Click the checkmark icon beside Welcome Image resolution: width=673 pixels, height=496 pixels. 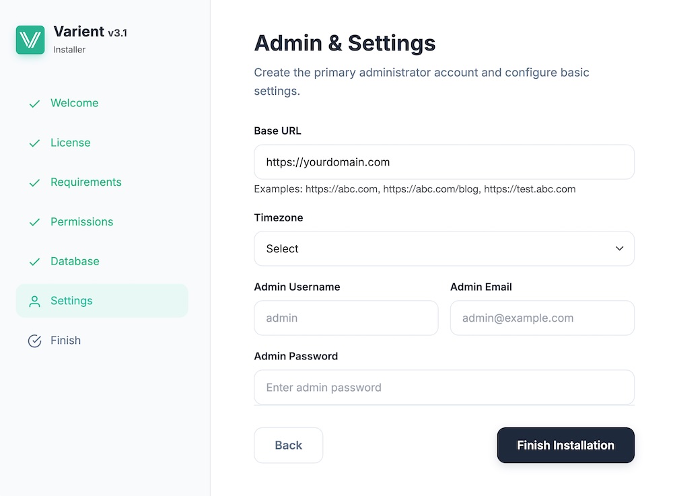(x=34, y=104)
